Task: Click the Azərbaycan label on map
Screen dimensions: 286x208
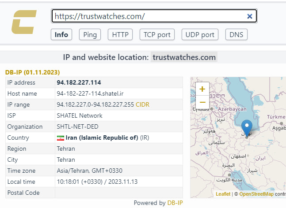Action: [232, 109]
